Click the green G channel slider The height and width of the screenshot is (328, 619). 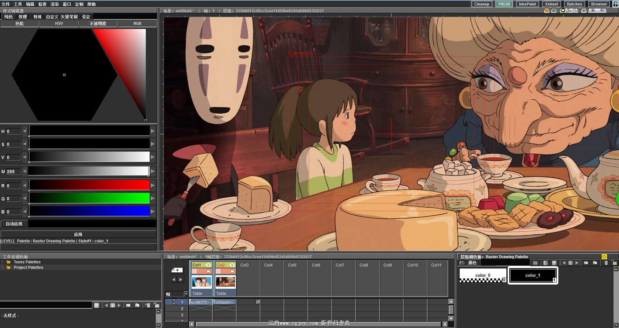point(89,199)
